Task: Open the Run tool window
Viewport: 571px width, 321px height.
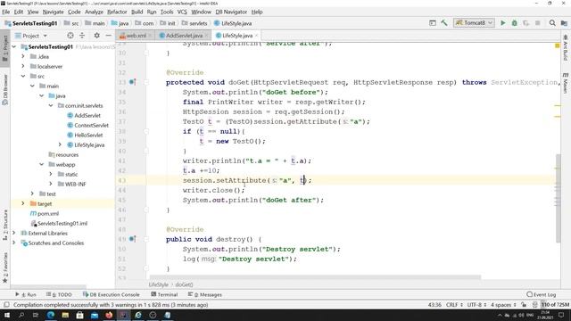Action: (26, 294)
